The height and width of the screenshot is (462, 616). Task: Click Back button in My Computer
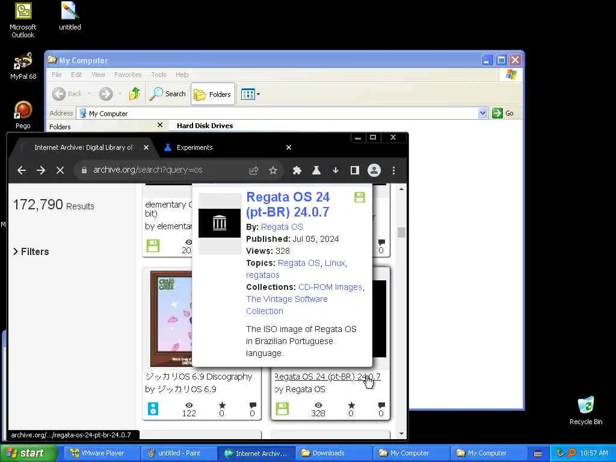point(67,94)
